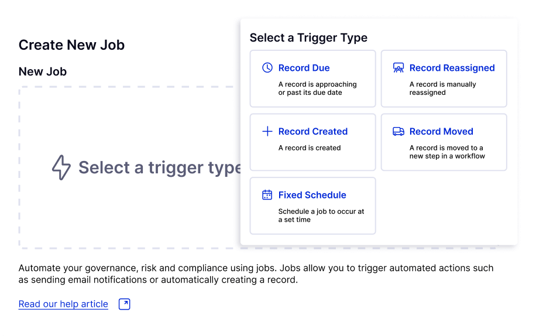This screenshot has width=536, height=336.
Task: Click the "Create New Job" page heading
Action: tap(71, 45)
